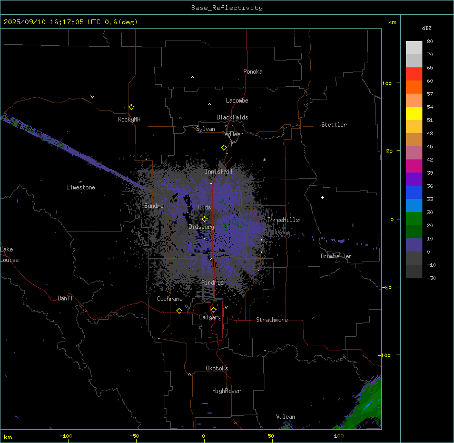Click the Didsbury town label
Image resolution: width=454 pixels, height=443 pixels.
click(202, 227)
